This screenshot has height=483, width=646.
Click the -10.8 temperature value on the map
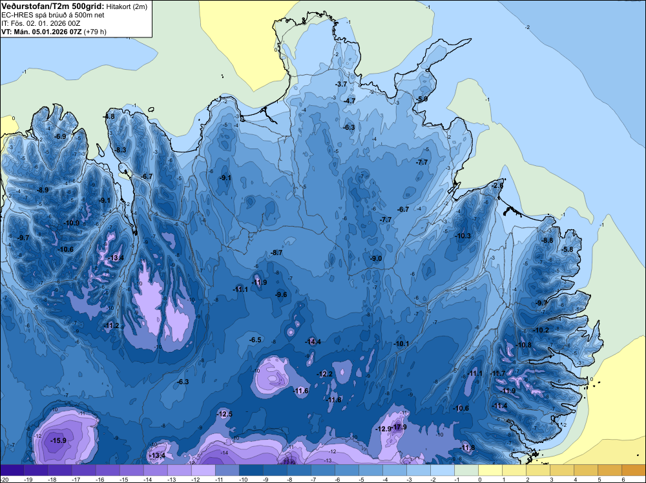523,345
